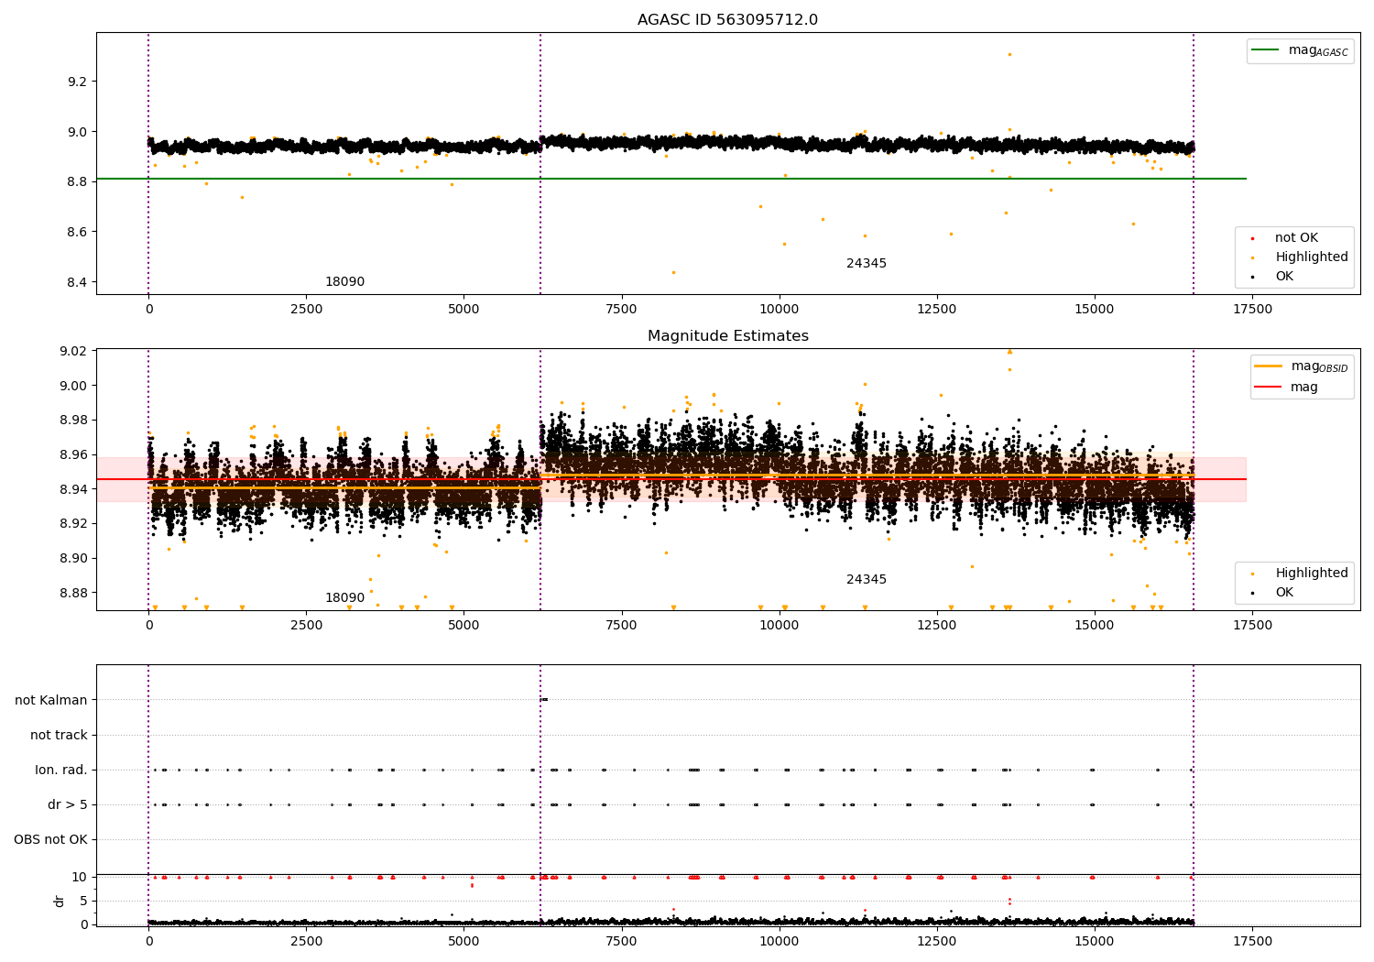This screenshot has width=1374, height=962.
Task: Click the "10" tick on the dr axis
Action: tap(80, 877)
